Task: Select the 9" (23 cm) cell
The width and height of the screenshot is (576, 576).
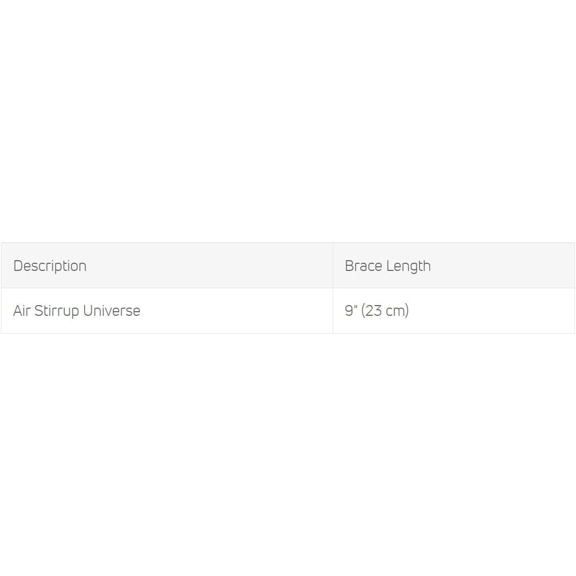Action: click(377, 311)
